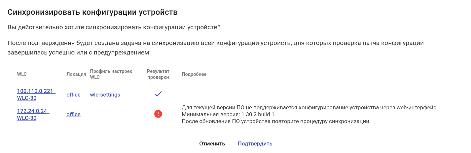The height and width of the screenshot is (153, 471).
Task: Click the success checkmark icon for 100.110.0.221
Action: pyautogui.click(x=158, y=95)
